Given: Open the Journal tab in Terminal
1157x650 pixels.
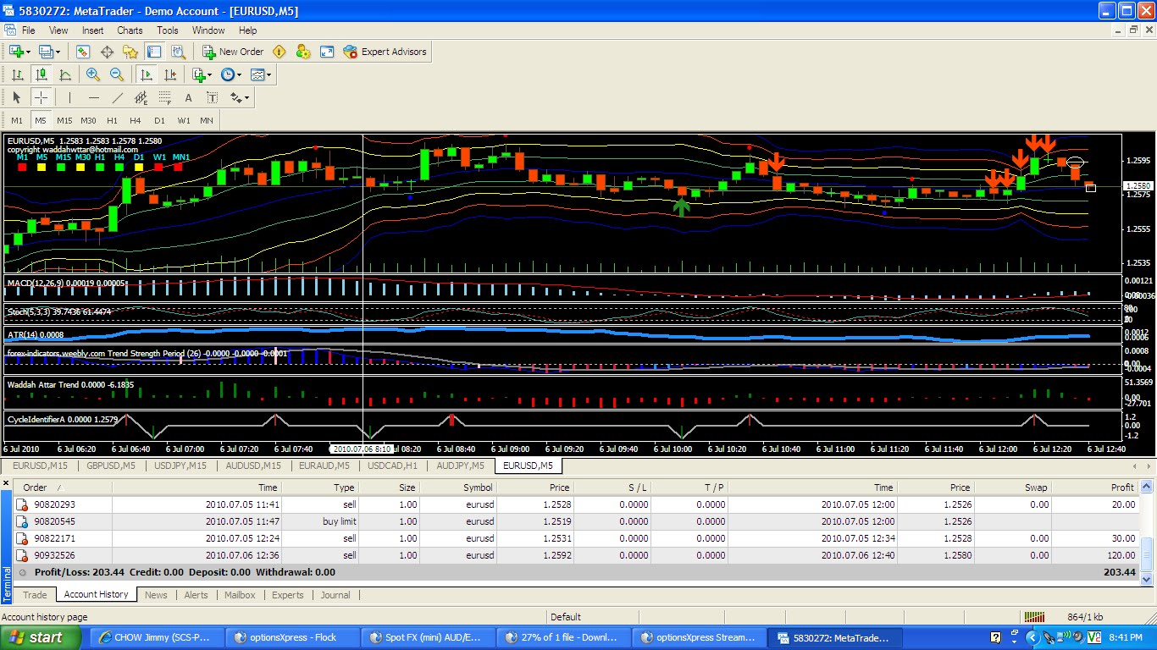Looking at the screenshot, I should (335, 595).
